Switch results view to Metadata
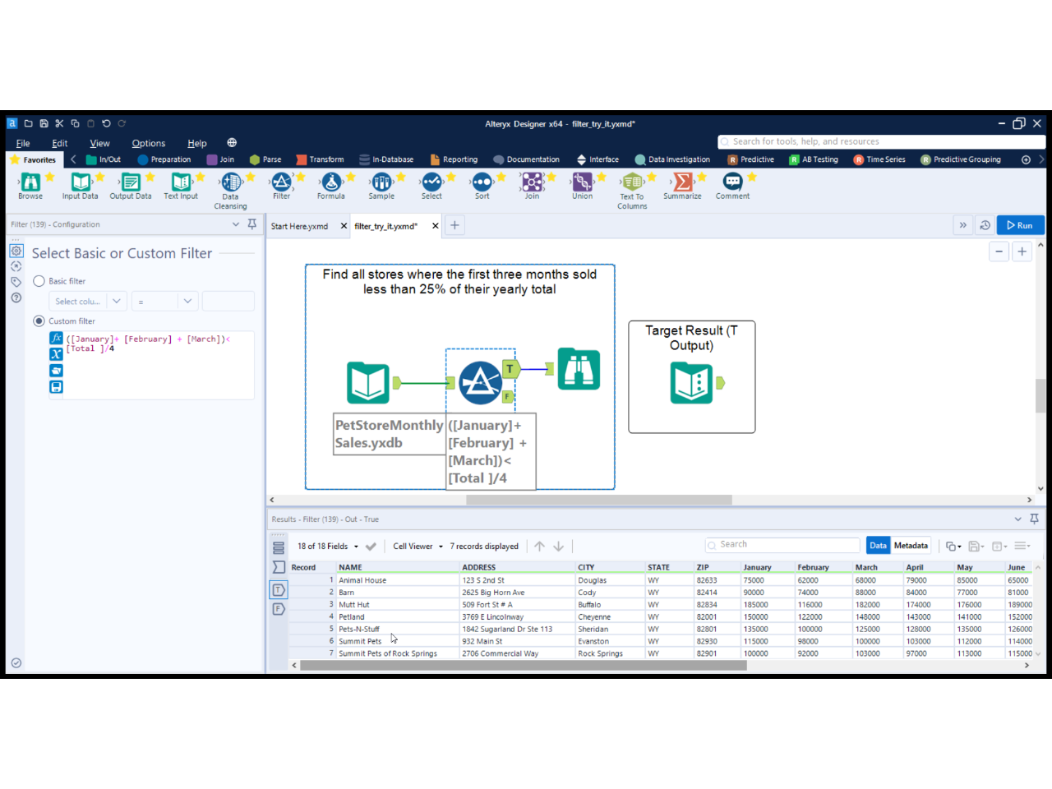The image size is (1052, 789). [911, 545]
